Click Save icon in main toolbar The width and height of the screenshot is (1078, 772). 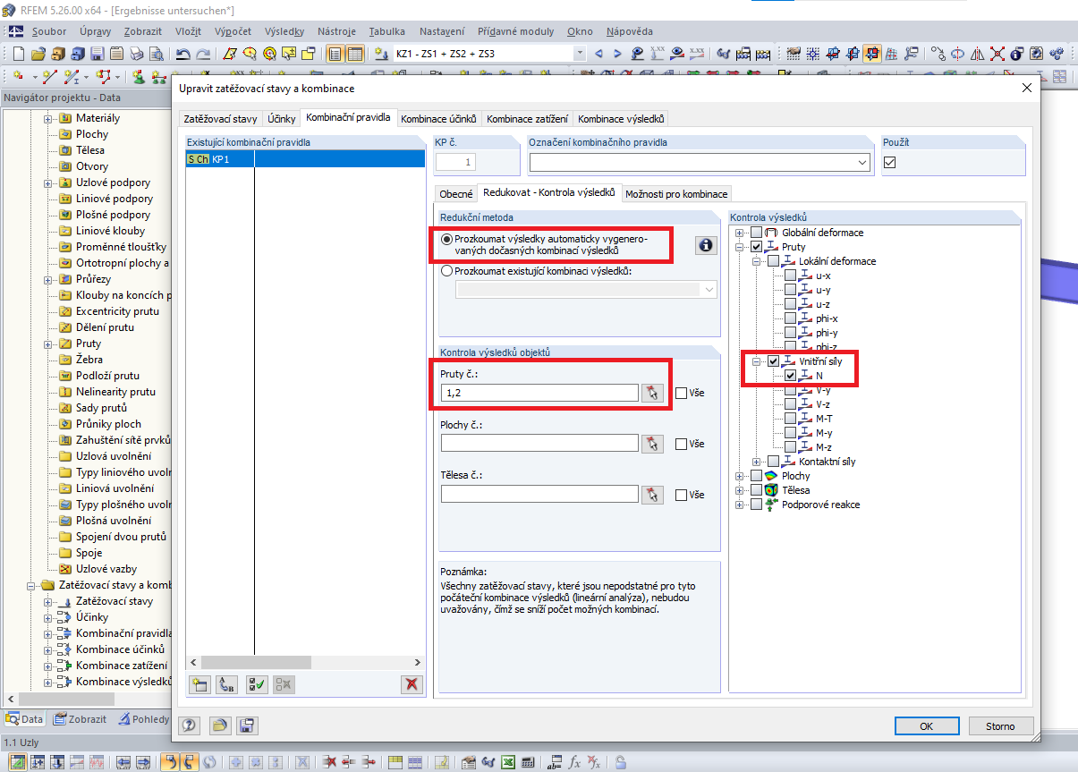[x=97, y=54]
